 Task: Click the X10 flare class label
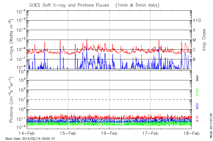(196, 20)
